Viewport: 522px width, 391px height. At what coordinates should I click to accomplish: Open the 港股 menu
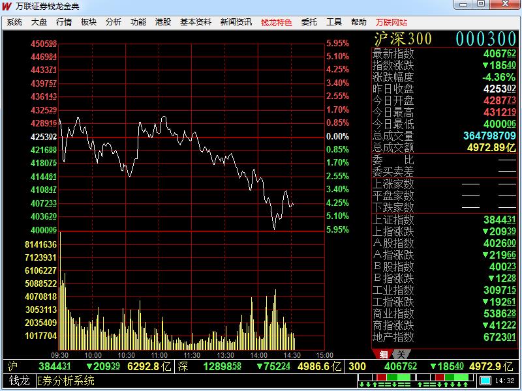point(163,22)
